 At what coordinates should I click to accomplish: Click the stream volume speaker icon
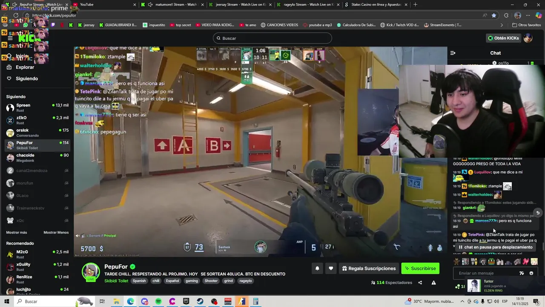pos(77,236)
